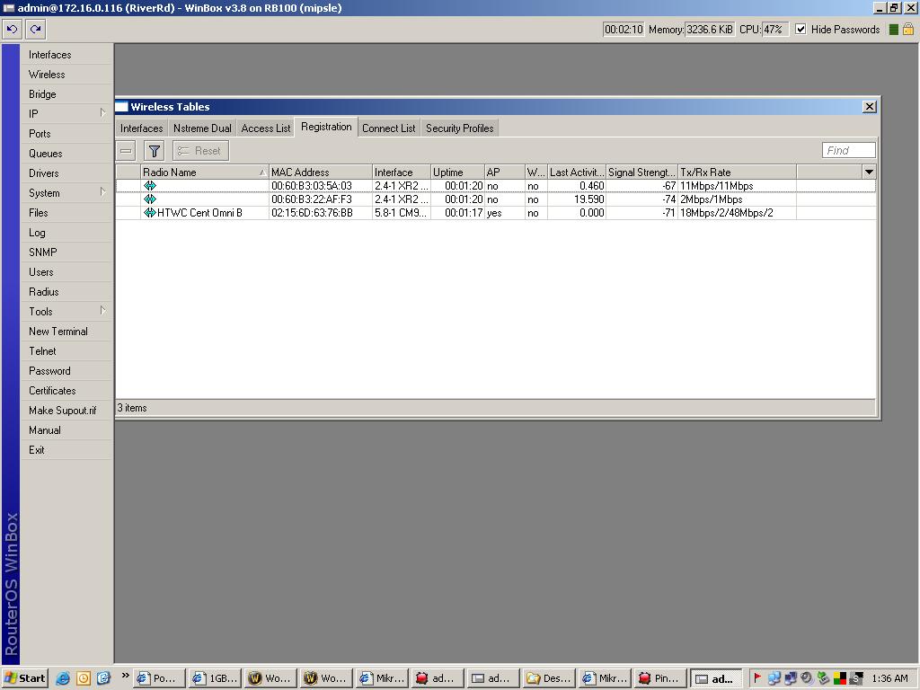Click the minus remove button in Wireless Tables

pos(126,151)
